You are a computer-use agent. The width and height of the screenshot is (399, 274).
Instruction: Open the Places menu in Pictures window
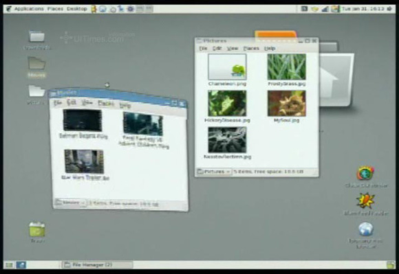(x=251, y=48)
